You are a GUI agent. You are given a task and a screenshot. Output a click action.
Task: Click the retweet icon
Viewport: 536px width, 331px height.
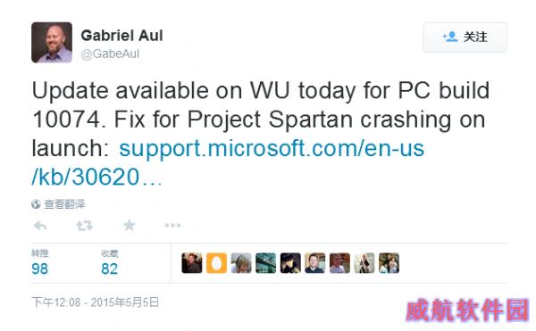click(85, 226)
